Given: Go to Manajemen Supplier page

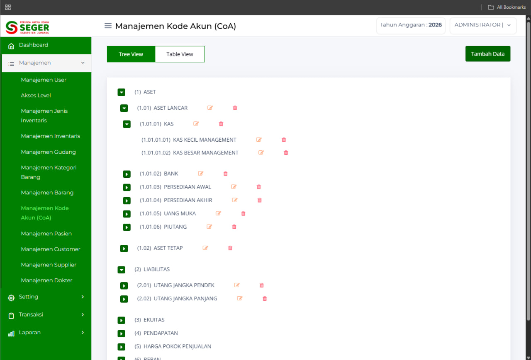Looking at the screenshot, I should click(x=49, y=265).
